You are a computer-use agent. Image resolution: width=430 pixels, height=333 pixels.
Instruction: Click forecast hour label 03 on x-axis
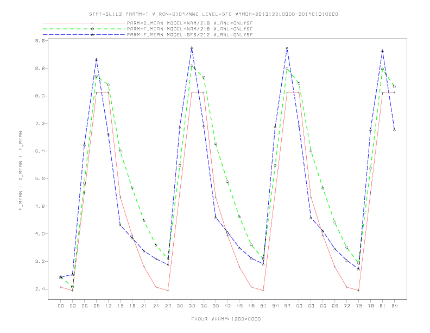point(72,306)
